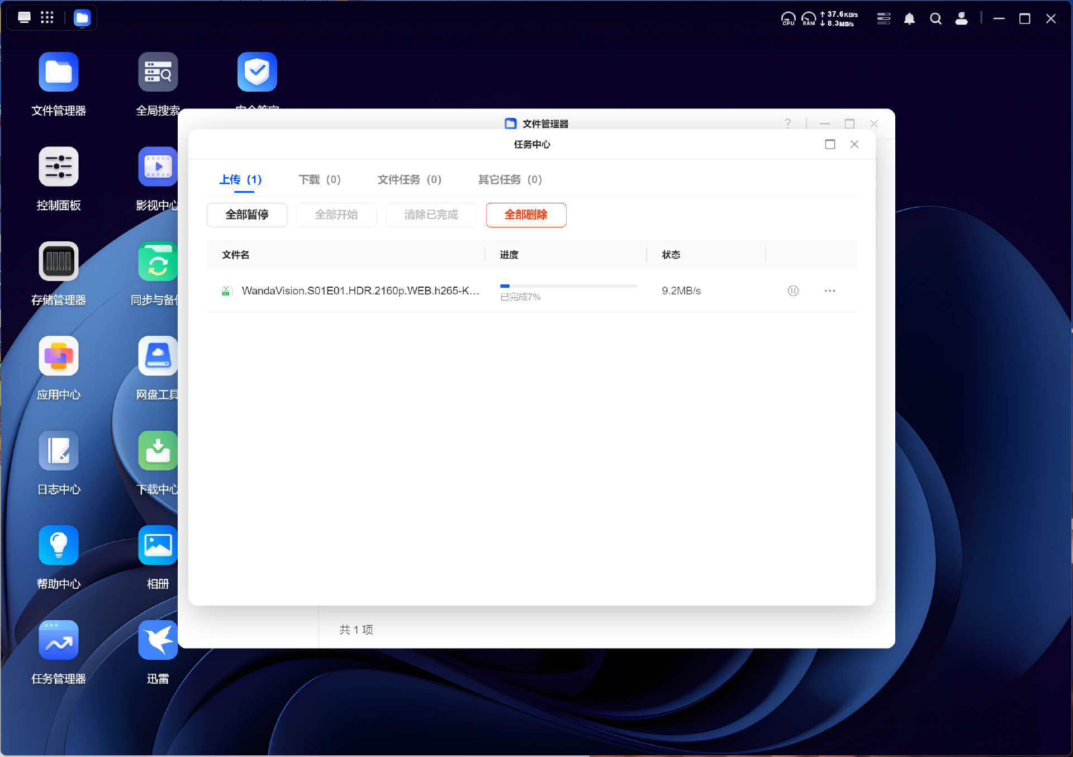Click the 全部开始 button
1073x757 pixels.
click(x=336, y=215)
